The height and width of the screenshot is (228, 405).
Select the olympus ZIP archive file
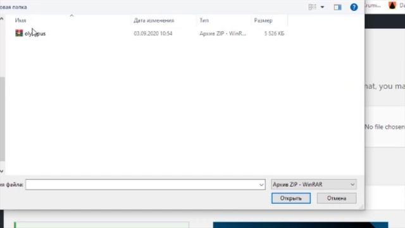[x=150, y=34]
